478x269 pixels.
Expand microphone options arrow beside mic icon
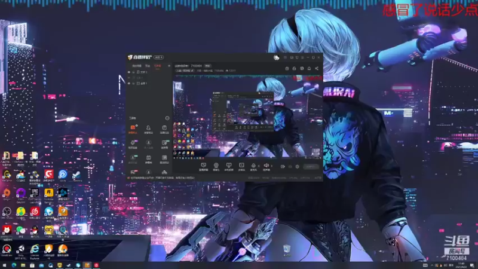(259, 166)
